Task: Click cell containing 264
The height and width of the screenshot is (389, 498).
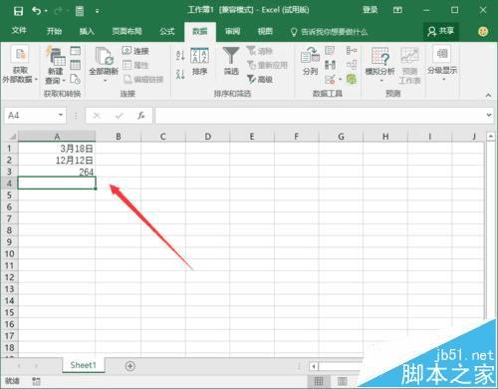Action: pos(57,172)
